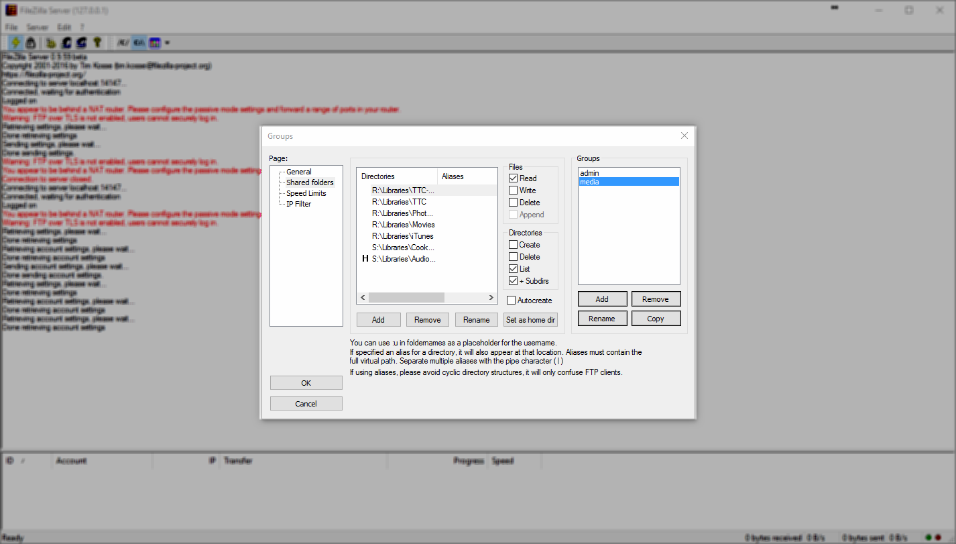
Task: Enable the Delete checkbox under Directories
Action: tap(514, 257)
